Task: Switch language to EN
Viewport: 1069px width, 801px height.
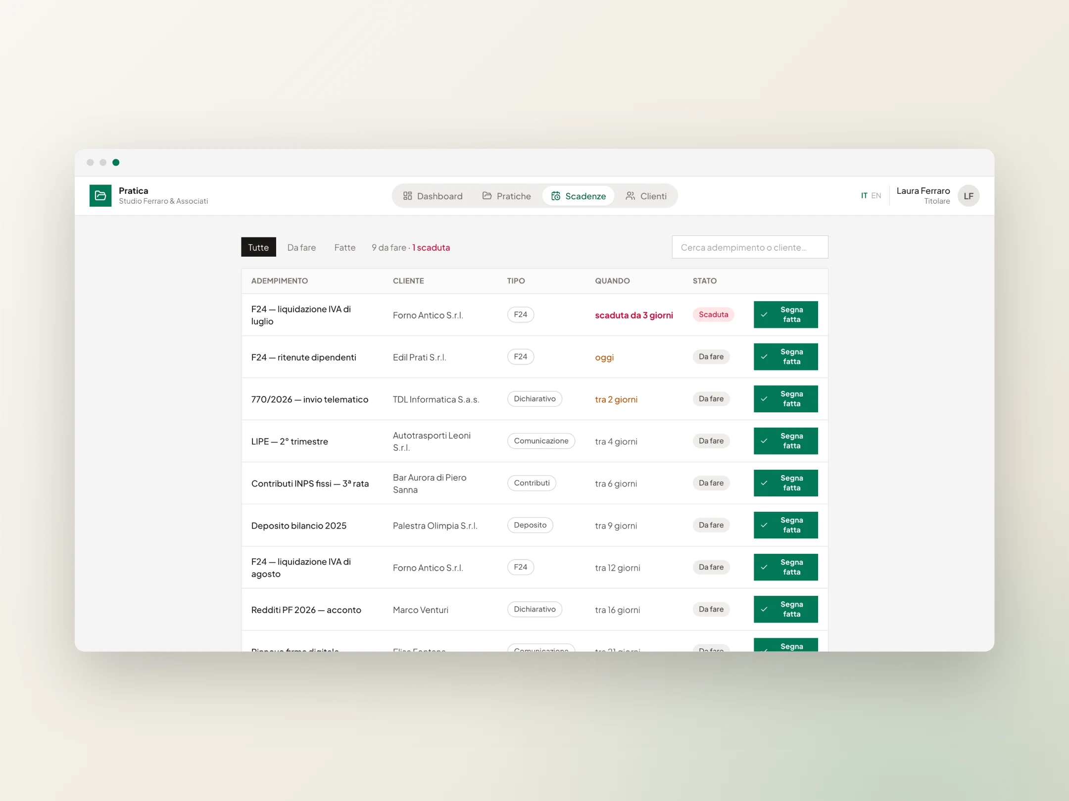Action: (x=876, y=196)
